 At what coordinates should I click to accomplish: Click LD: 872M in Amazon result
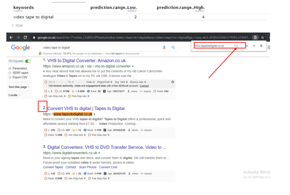pyautogui.click(x=62, y=91)
